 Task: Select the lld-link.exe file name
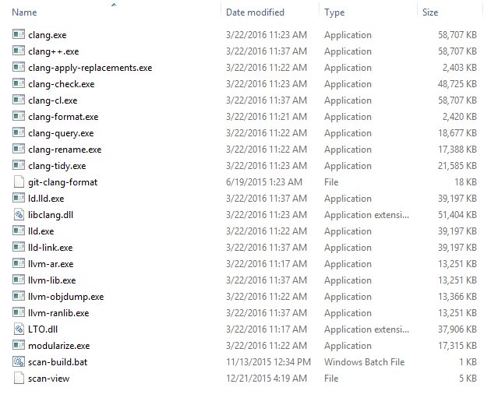click(x=51, y=248)
